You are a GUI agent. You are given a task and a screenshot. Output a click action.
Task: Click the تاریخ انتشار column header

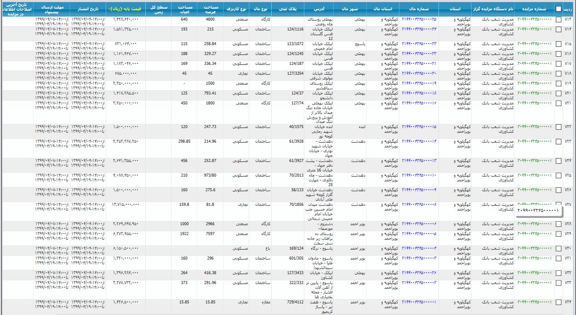point(88,9)
